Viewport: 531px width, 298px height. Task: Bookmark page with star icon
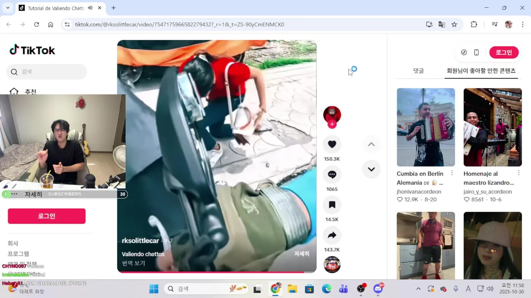pos(454,24)
